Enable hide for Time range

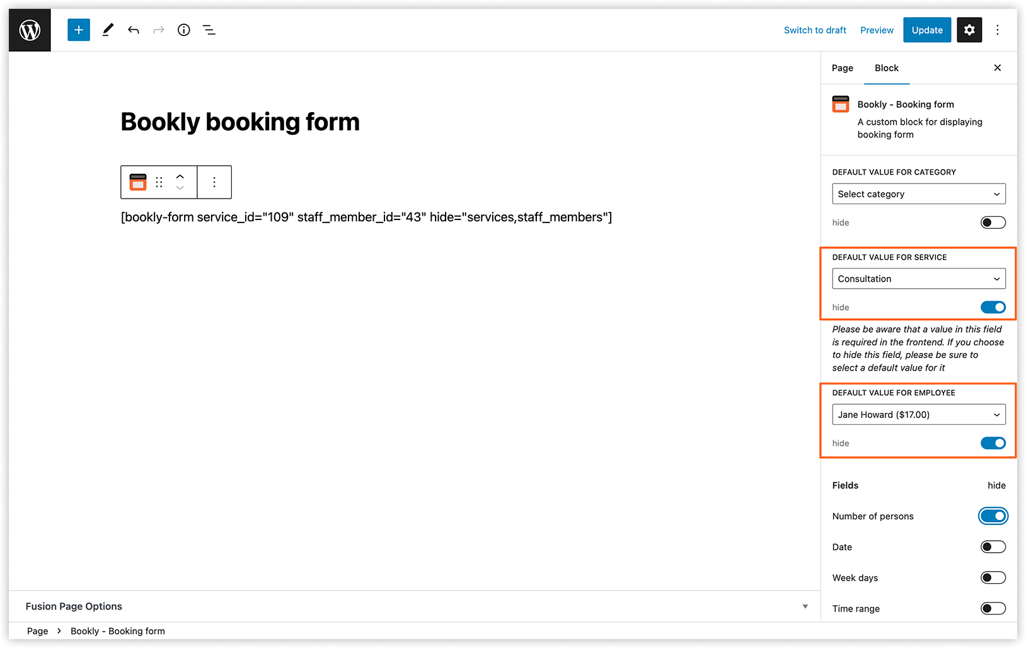993,609
